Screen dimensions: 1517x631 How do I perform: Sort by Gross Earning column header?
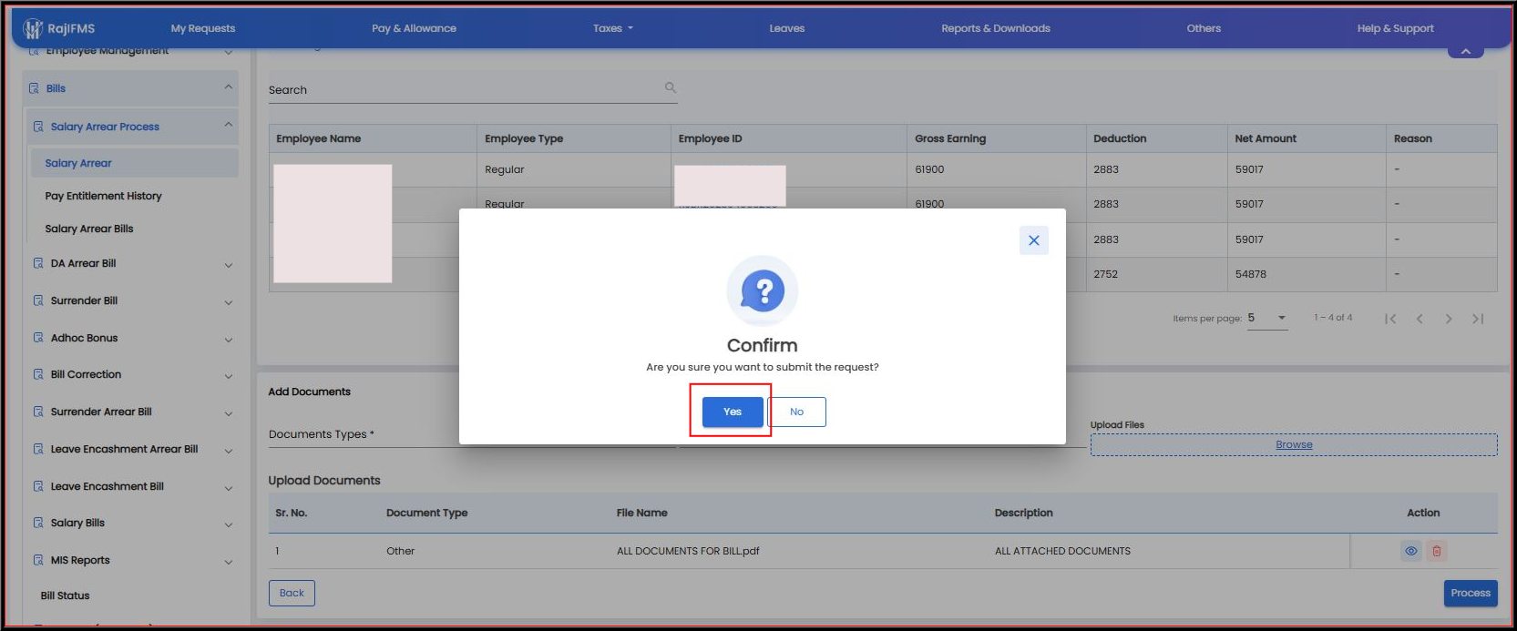tap(950, 138)
